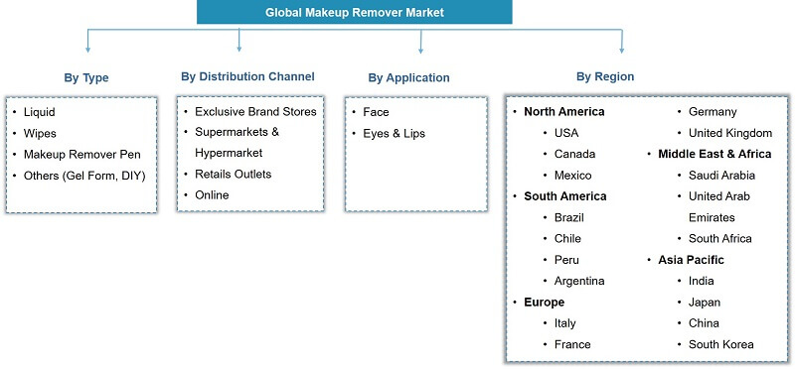The image size is (795, 369).
Task: Click Middle East & Africa heading
Action: (x=715, y=154)
